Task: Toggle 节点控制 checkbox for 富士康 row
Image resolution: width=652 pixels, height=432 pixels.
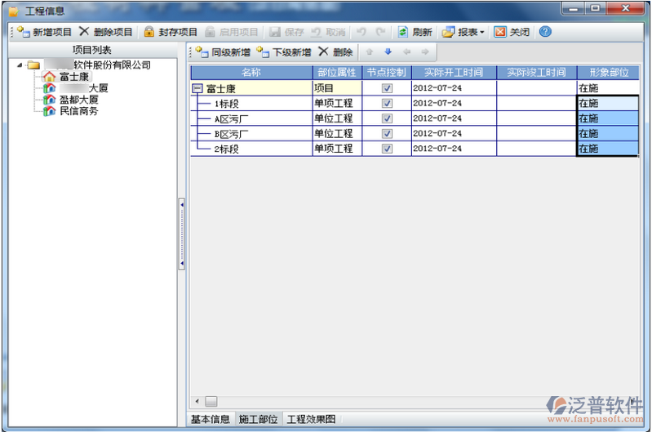Action: pos(387,88)
